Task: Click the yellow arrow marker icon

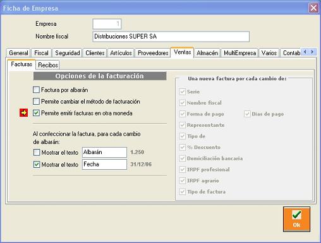Action: tap(24, 113)
